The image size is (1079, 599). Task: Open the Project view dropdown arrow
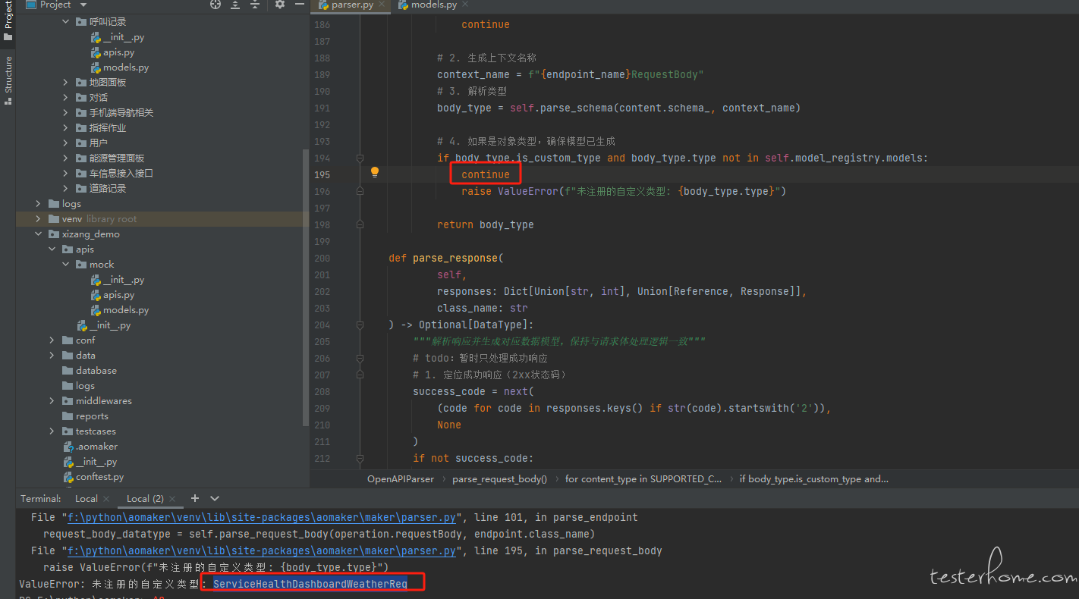(x=83, y=5)
